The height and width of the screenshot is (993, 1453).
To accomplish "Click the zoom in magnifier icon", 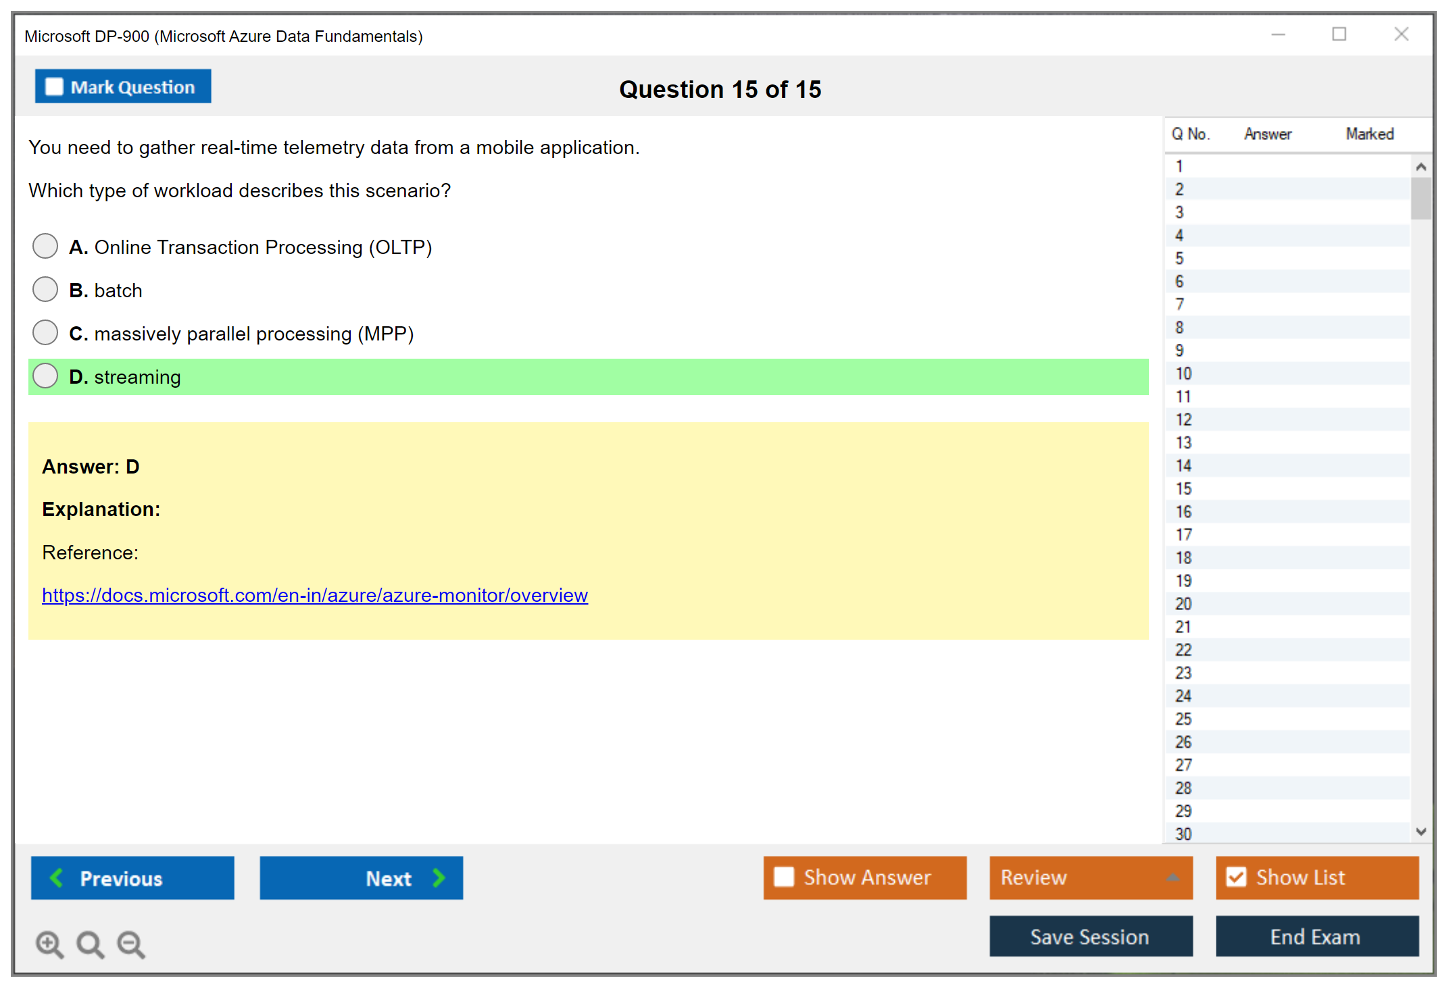I will tap(49, 944).
